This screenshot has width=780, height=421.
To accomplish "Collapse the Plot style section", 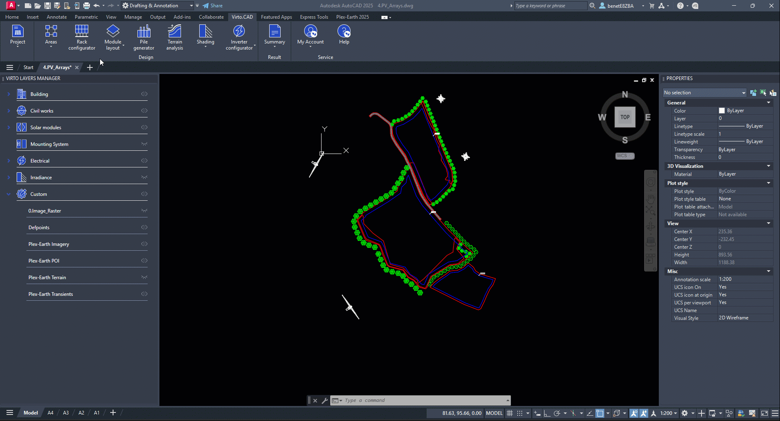I will click(769, 183).
